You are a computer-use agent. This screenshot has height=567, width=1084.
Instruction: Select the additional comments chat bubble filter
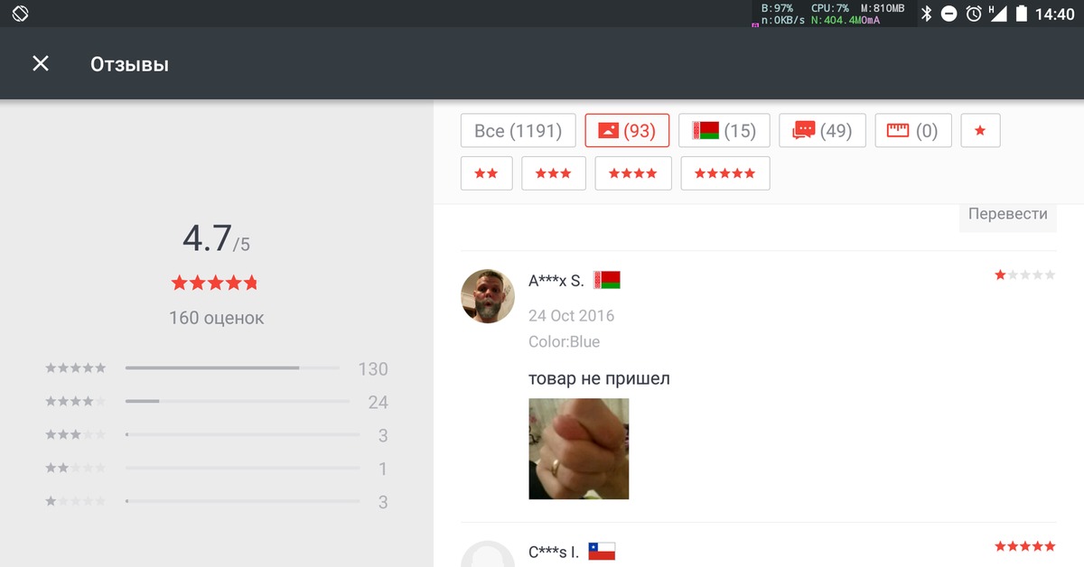tap(822, 130)
